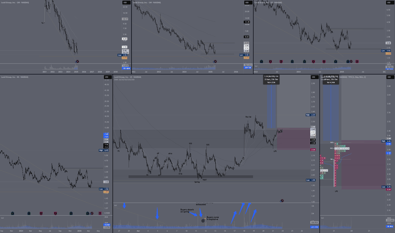Viewport: 395px width, 233px height.
Task: Click the 12.17 price label on 1M chart
Action: [x=125, y=19]
